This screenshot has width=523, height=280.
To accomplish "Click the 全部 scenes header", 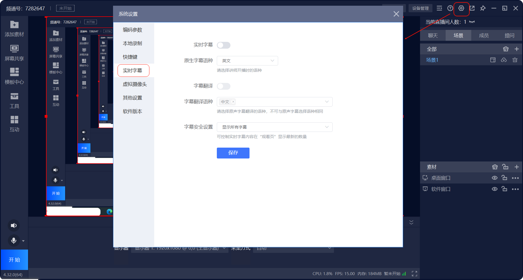I will pos(432,49).
